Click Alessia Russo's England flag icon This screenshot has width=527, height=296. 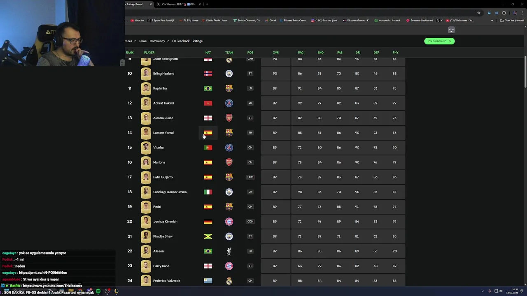pos(208,118)
